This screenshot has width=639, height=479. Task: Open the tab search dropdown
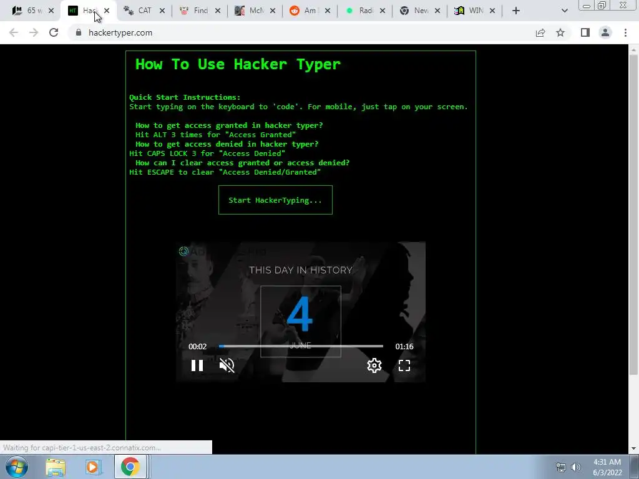click(564, 11)
